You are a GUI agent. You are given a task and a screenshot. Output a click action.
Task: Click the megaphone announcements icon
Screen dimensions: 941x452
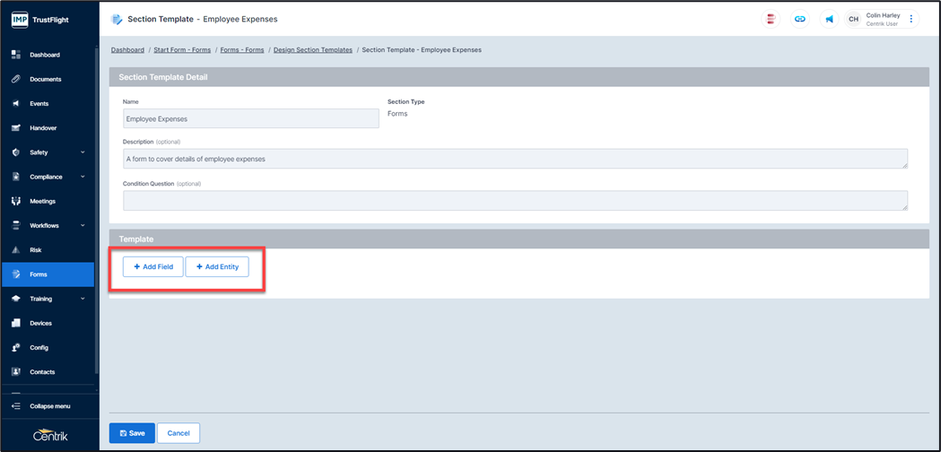(x=828, y=19)
